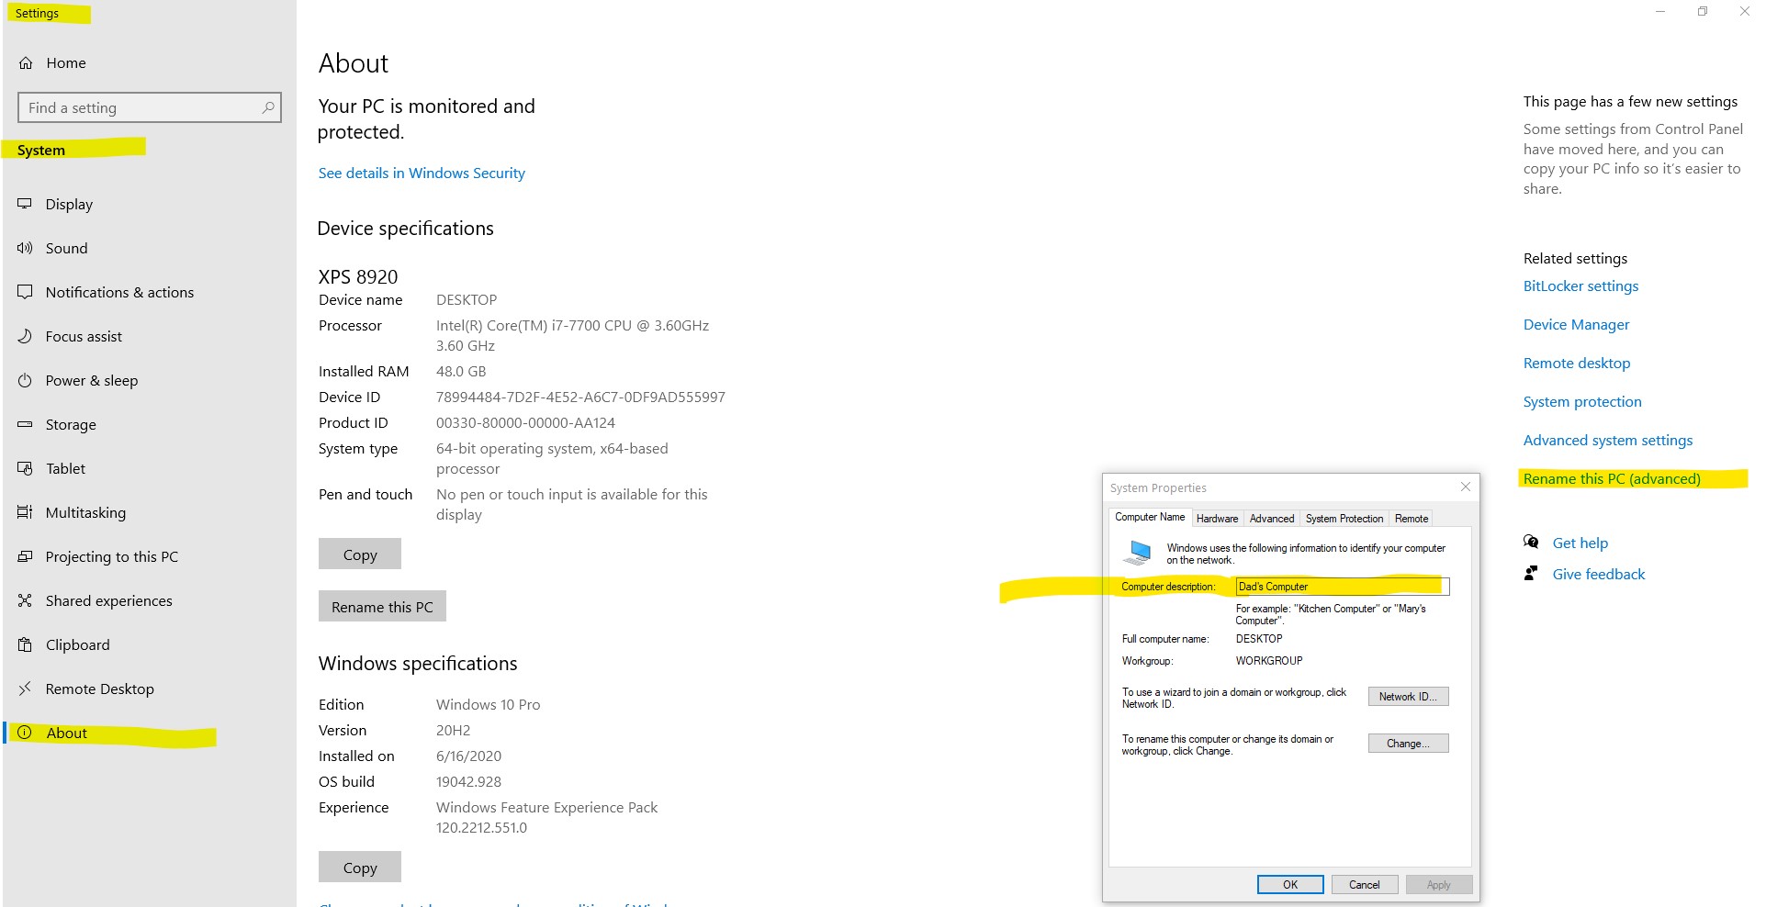Switch to the Computer Name tab
The image size is (1766, 907).
1150,517
